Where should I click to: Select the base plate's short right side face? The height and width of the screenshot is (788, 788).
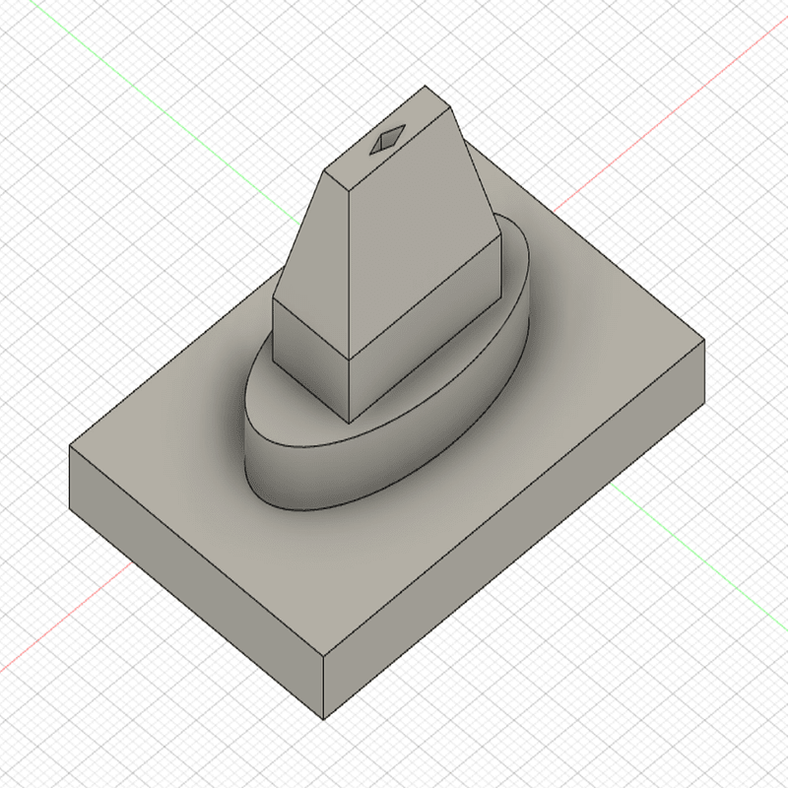click(x=514, y=529)
